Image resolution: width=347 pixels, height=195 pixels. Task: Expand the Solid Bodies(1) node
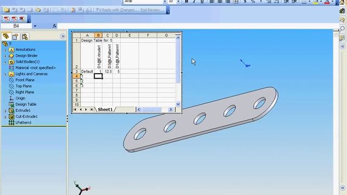pos(5,62)
